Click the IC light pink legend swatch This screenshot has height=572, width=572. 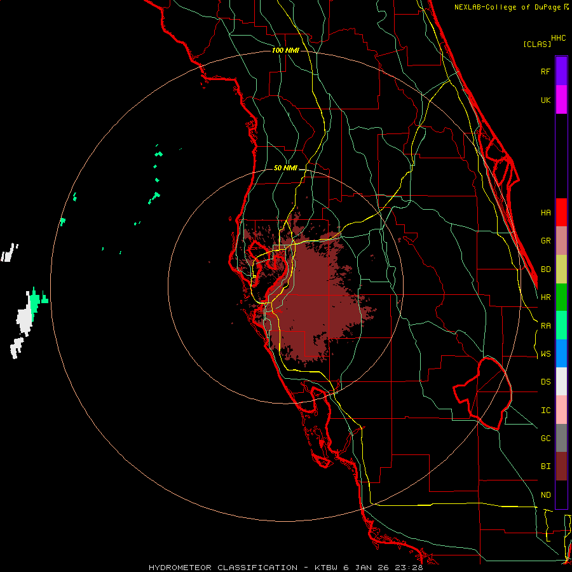(x=561, y=410)
